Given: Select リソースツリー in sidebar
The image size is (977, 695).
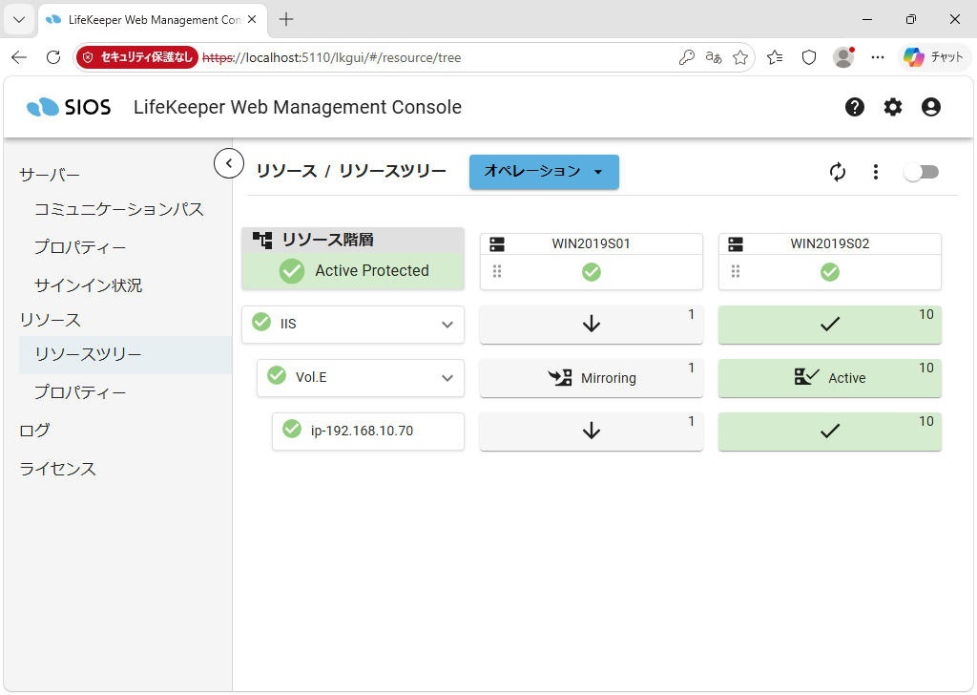Looking at the screenshot, I should click(x=125, y=355).
